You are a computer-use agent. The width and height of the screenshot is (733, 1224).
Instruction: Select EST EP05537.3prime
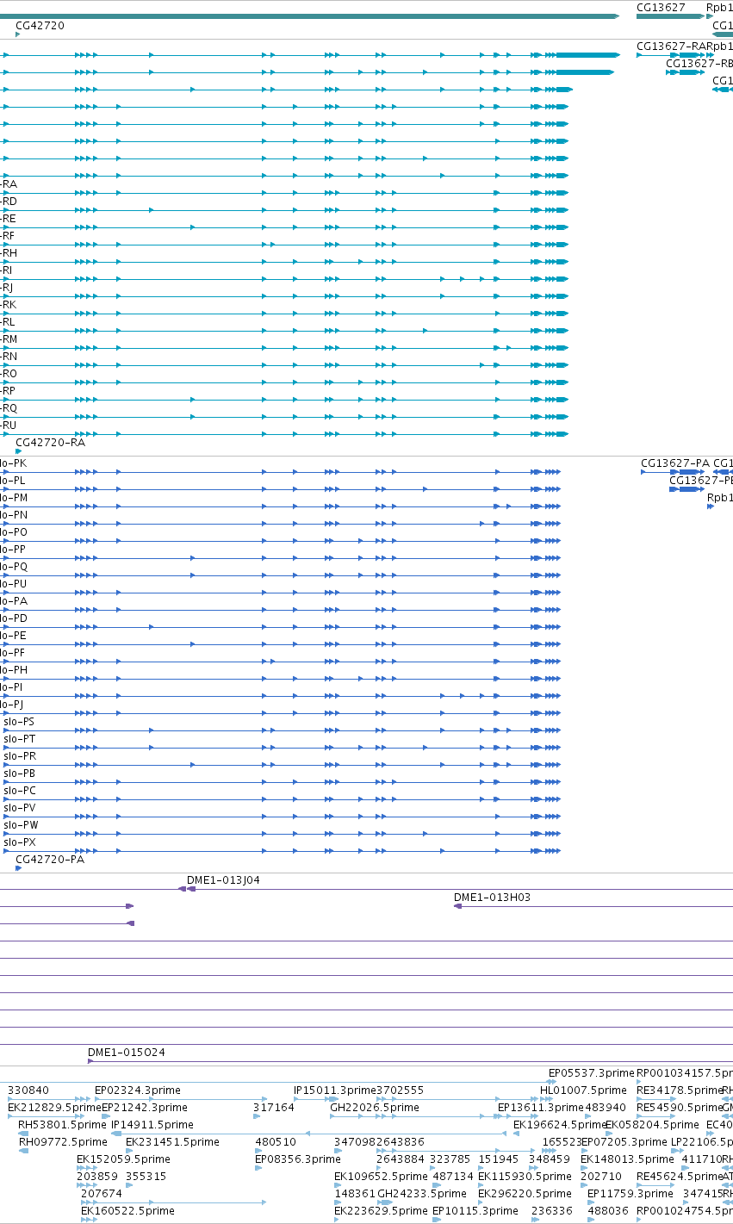click(592, 1073)
